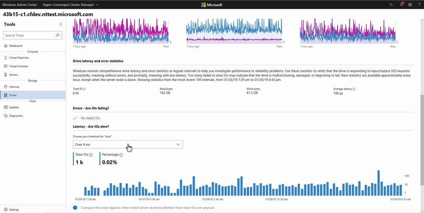Click the Servers icon
The width and height of the screenshot is (424, 213).
6,75
